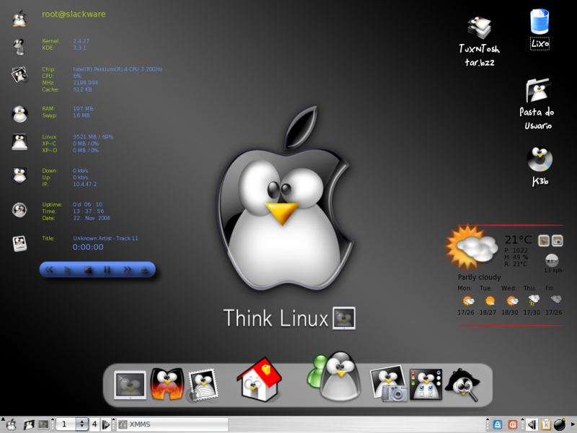This screenshot has width=577, height=433.
Task: Click the terminal icon beside Think Linux
Action: (x=344, y=318)
